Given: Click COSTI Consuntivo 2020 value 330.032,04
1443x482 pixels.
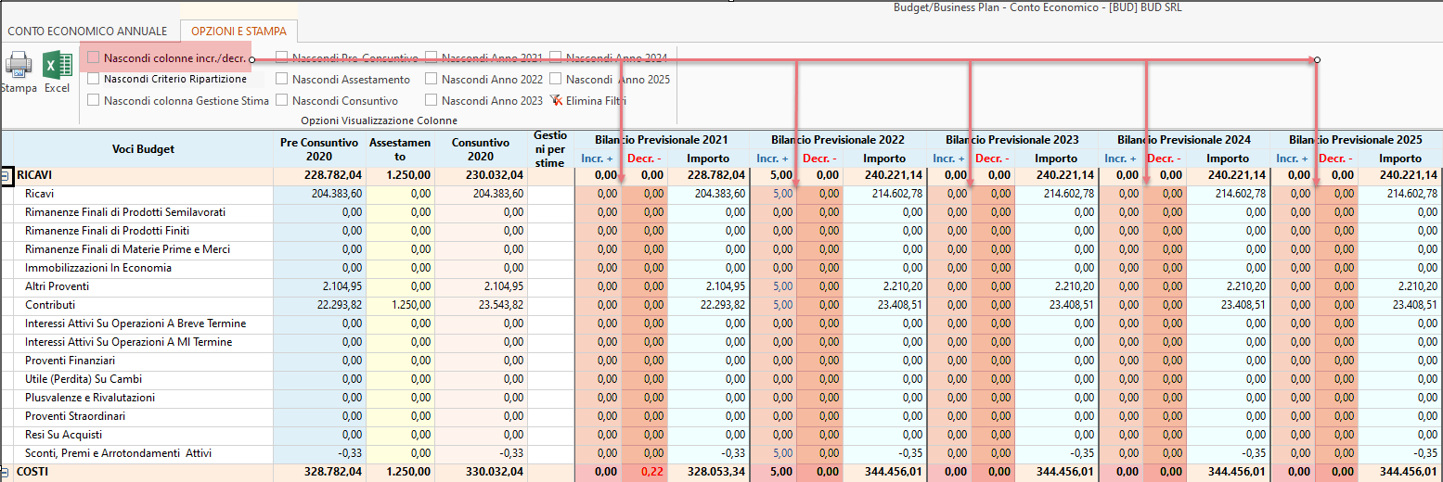Looking at the screenshot, I should pyautogui.click(x=481, y=472).
